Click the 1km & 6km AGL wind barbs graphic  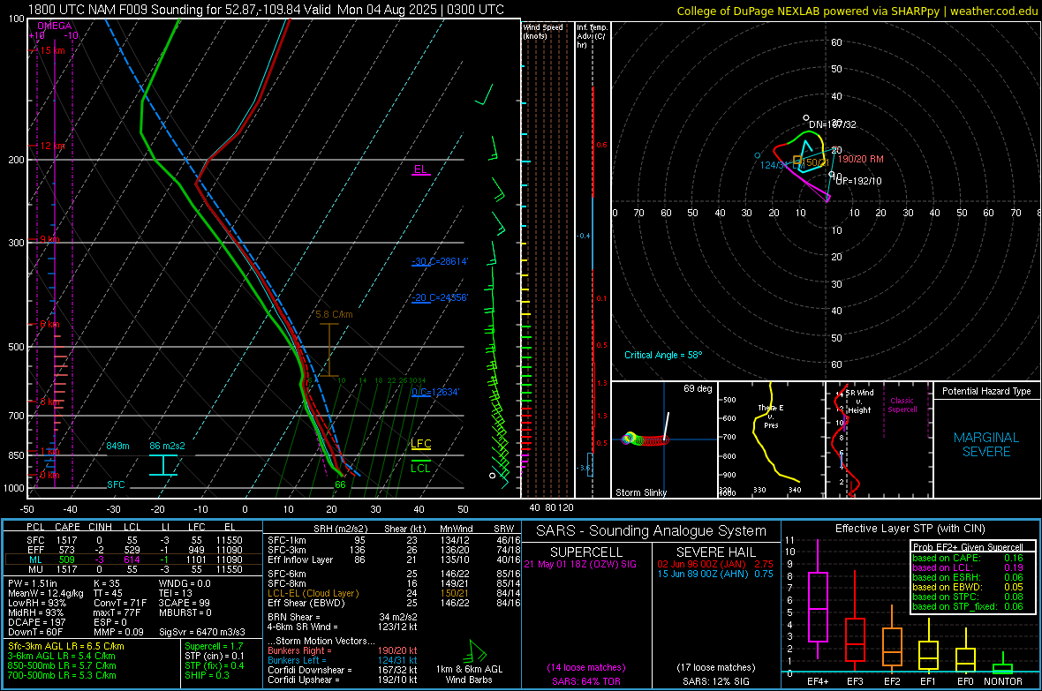(477, 651)
